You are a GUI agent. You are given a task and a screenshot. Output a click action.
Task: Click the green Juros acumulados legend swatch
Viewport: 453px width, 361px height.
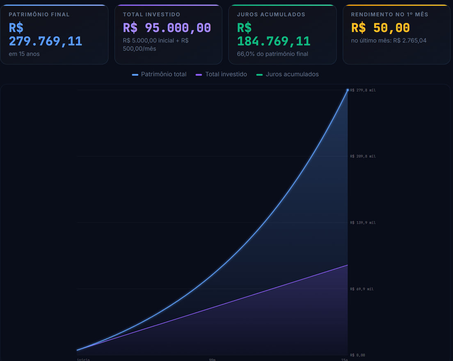click(x=259, y=75)
